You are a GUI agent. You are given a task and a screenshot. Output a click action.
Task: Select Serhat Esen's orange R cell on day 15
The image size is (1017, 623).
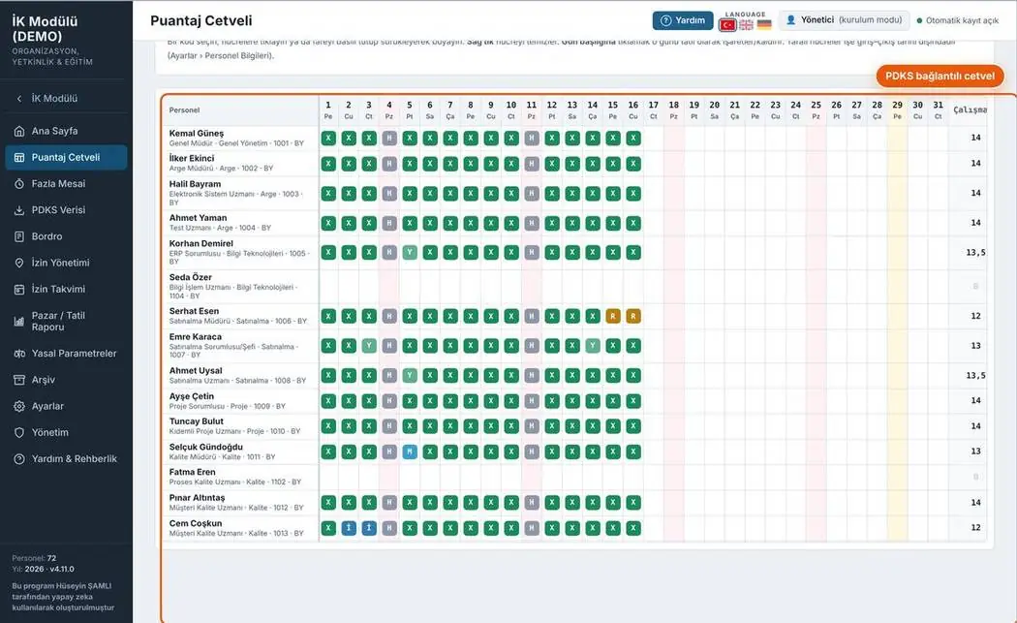pos(613,316)
